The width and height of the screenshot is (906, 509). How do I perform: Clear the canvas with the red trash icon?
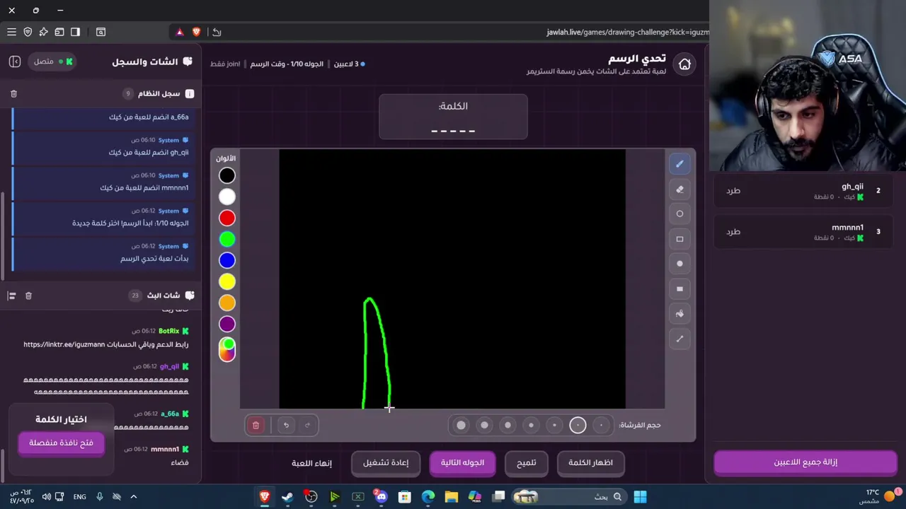(x=256, y=425)
